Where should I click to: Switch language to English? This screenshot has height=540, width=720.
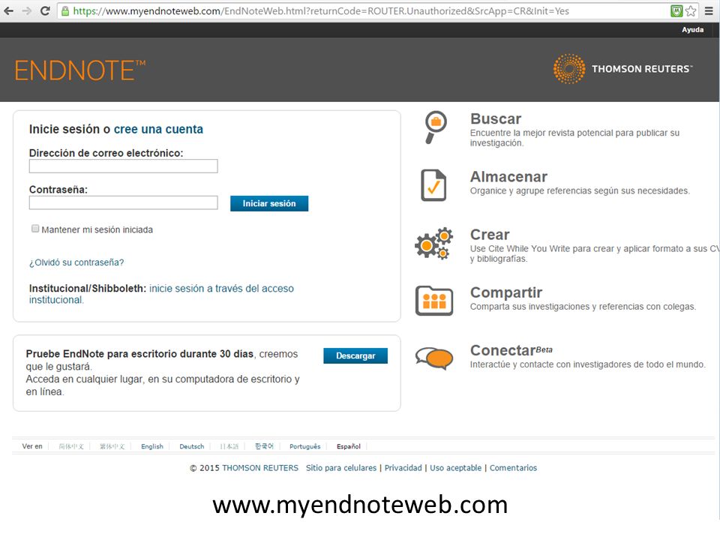pyautogui.click(x=152, y=446)
